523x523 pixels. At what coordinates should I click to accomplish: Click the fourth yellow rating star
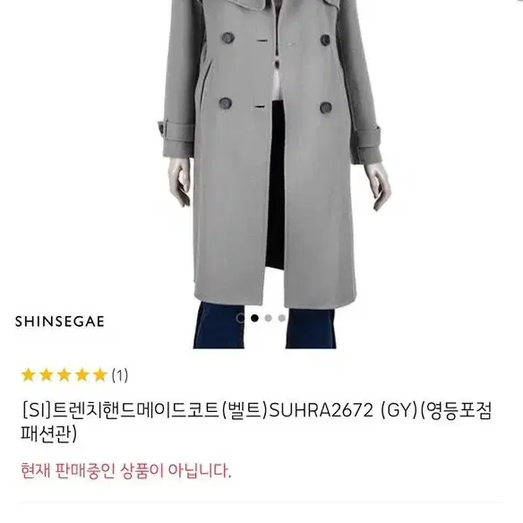pyautogui.click(x=82, y=375)
